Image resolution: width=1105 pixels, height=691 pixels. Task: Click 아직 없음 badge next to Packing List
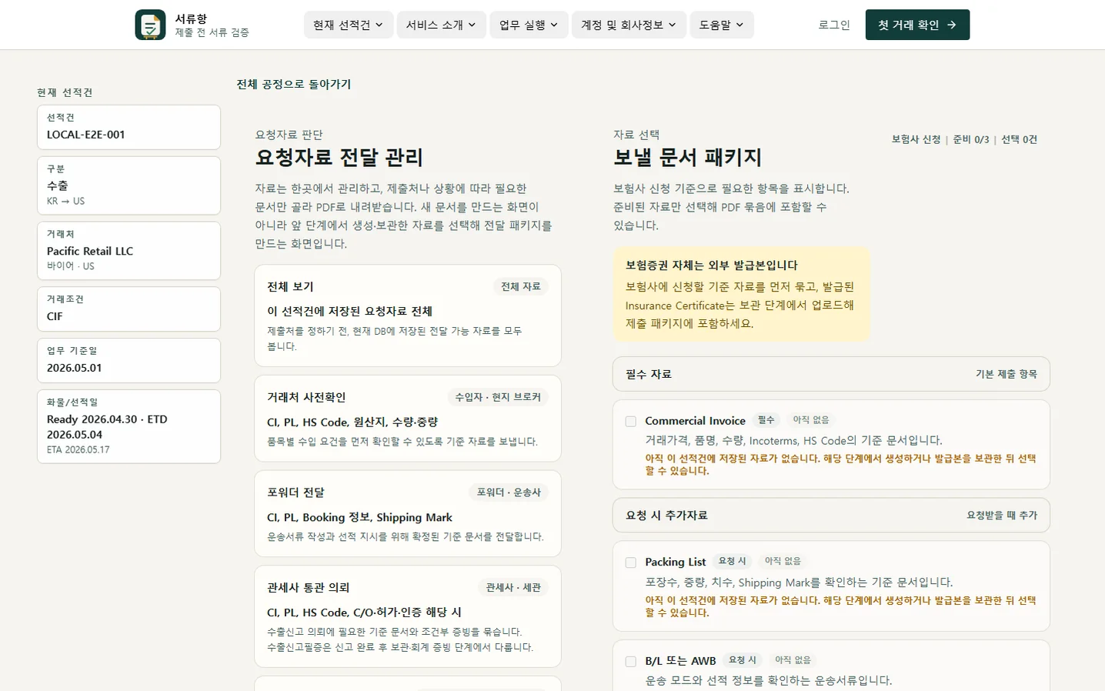coord(783,561)
